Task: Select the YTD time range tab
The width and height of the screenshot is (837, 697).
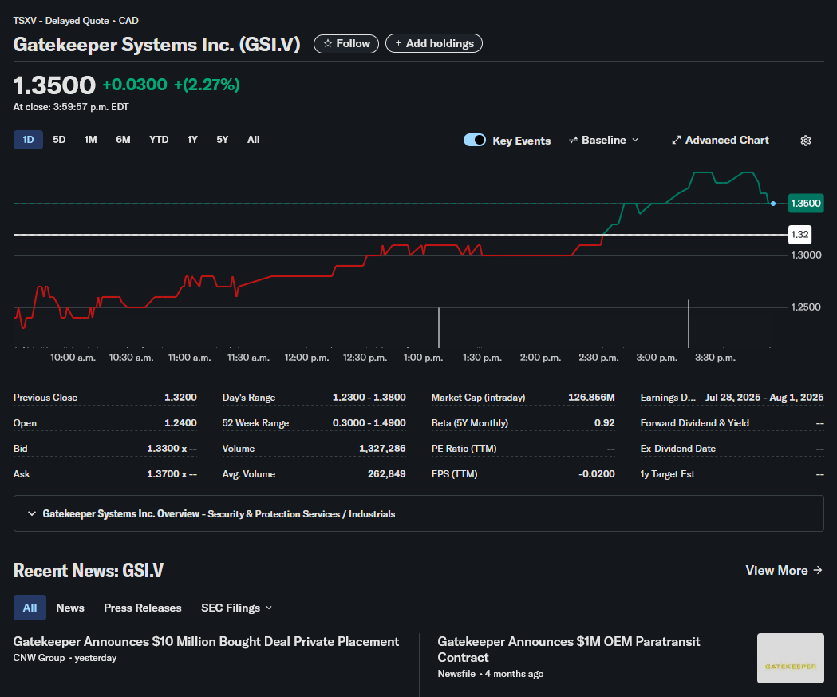Action: [159, 140]
